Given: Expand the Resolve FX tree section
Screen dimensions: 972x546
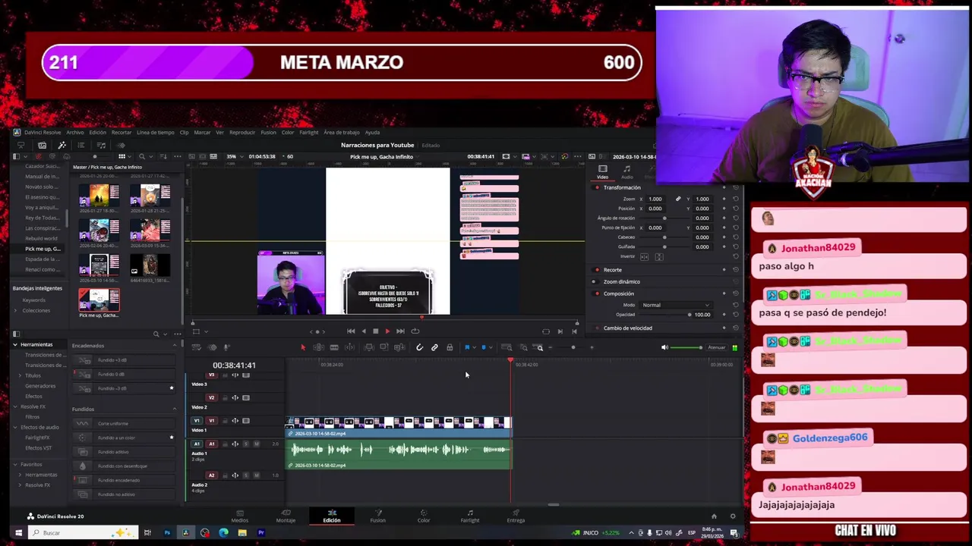Looking at the screenshot, I should click(14, 406).
